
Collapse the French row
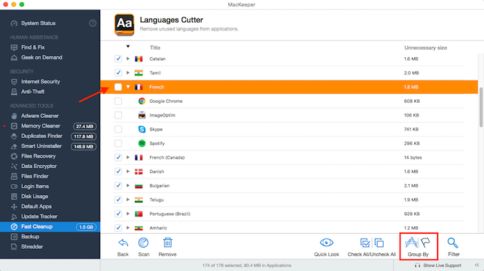point(128,87)
